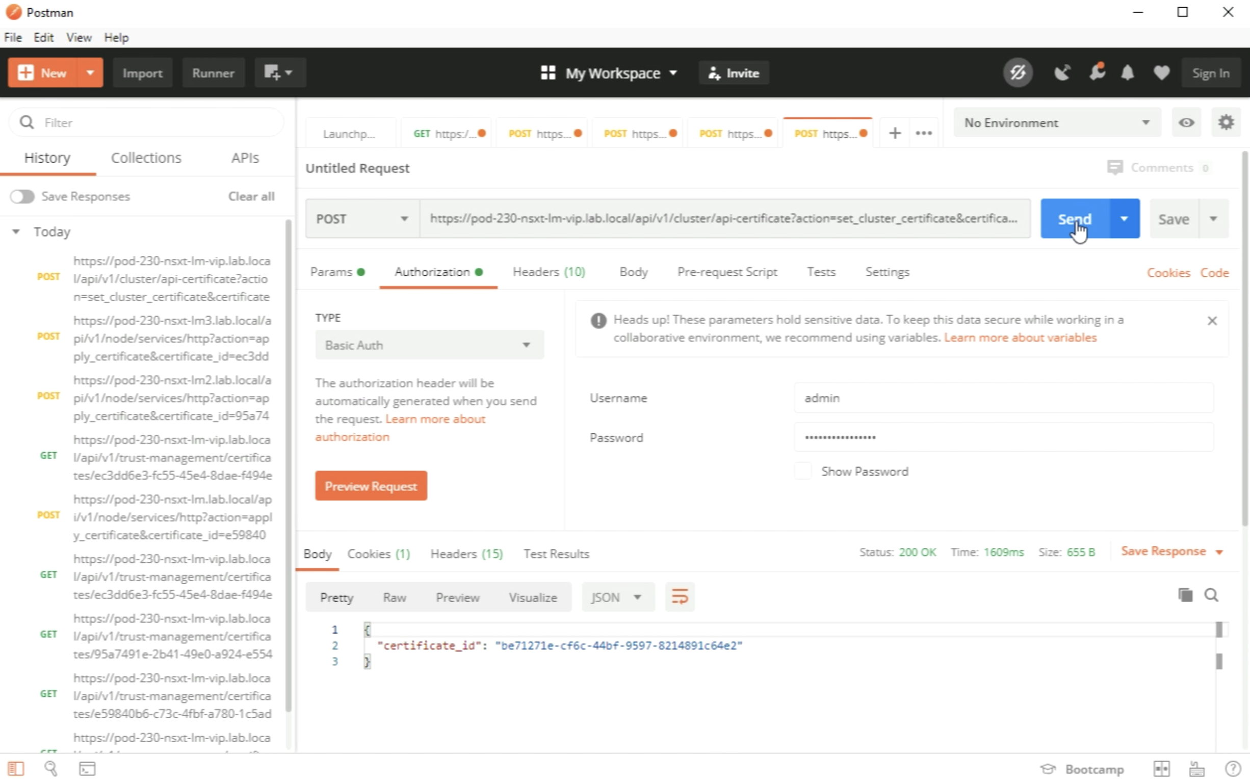
Task: Check the Show Password checkbox
Action: tap(802, 471)
